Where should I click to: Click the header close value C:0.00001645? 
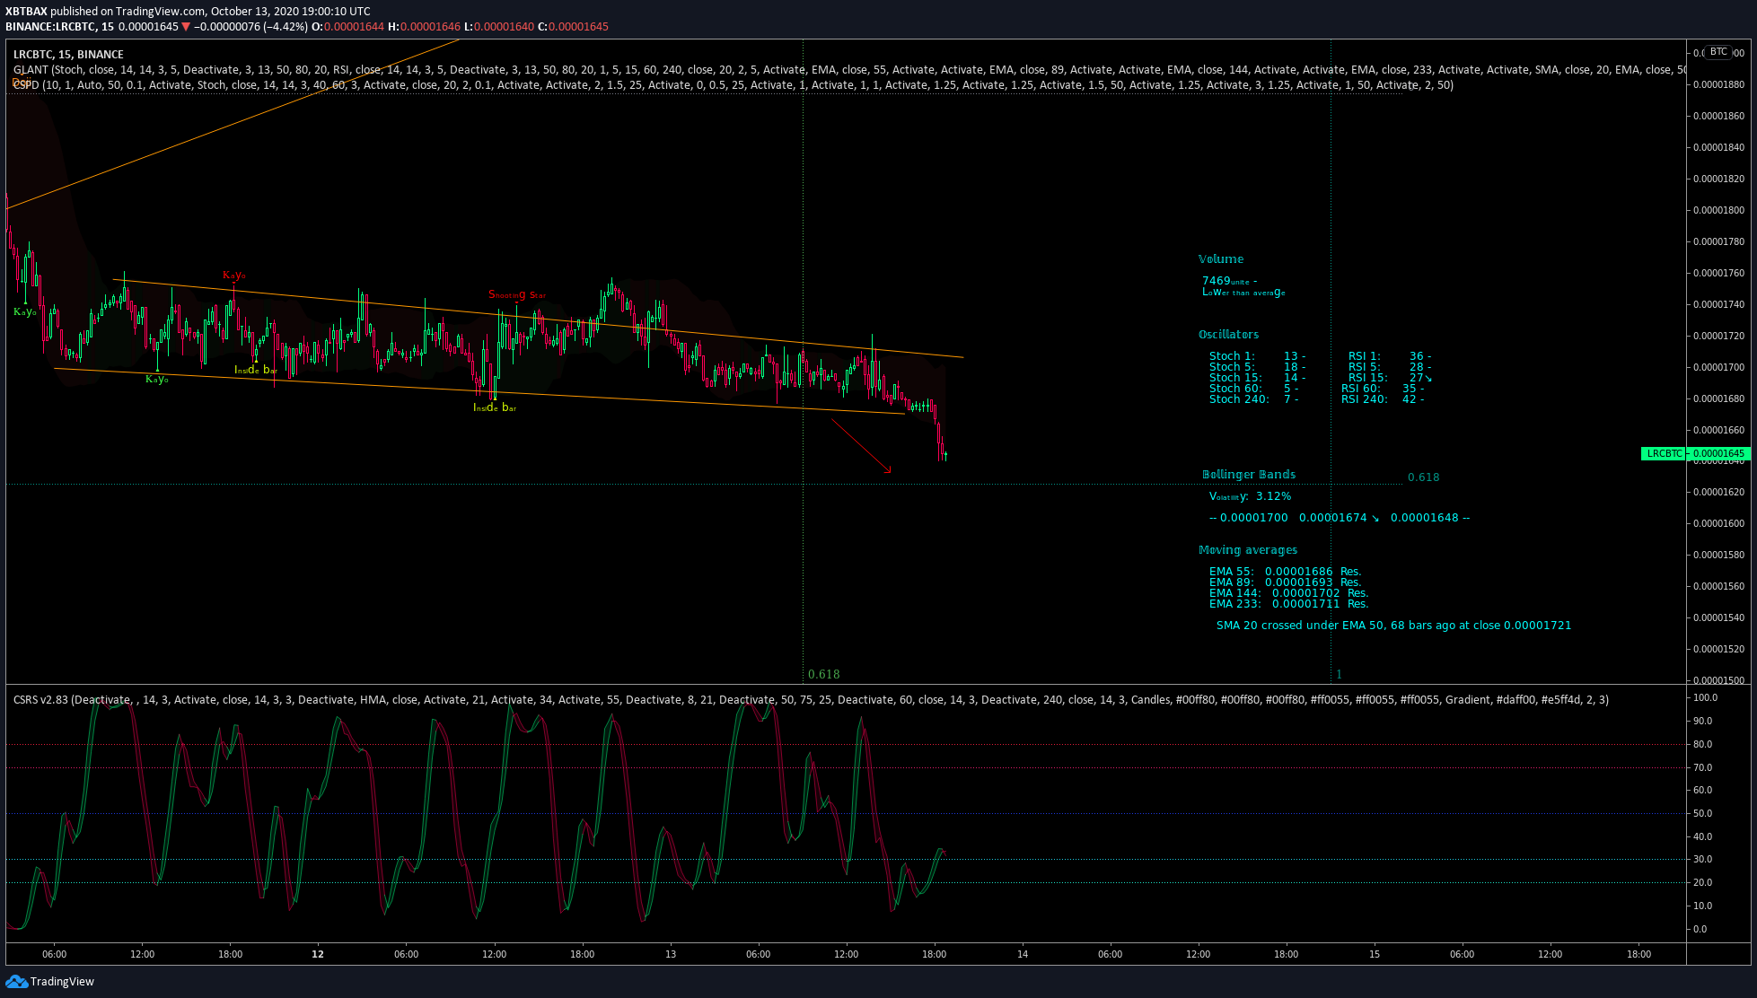click(x=573, y=27)
